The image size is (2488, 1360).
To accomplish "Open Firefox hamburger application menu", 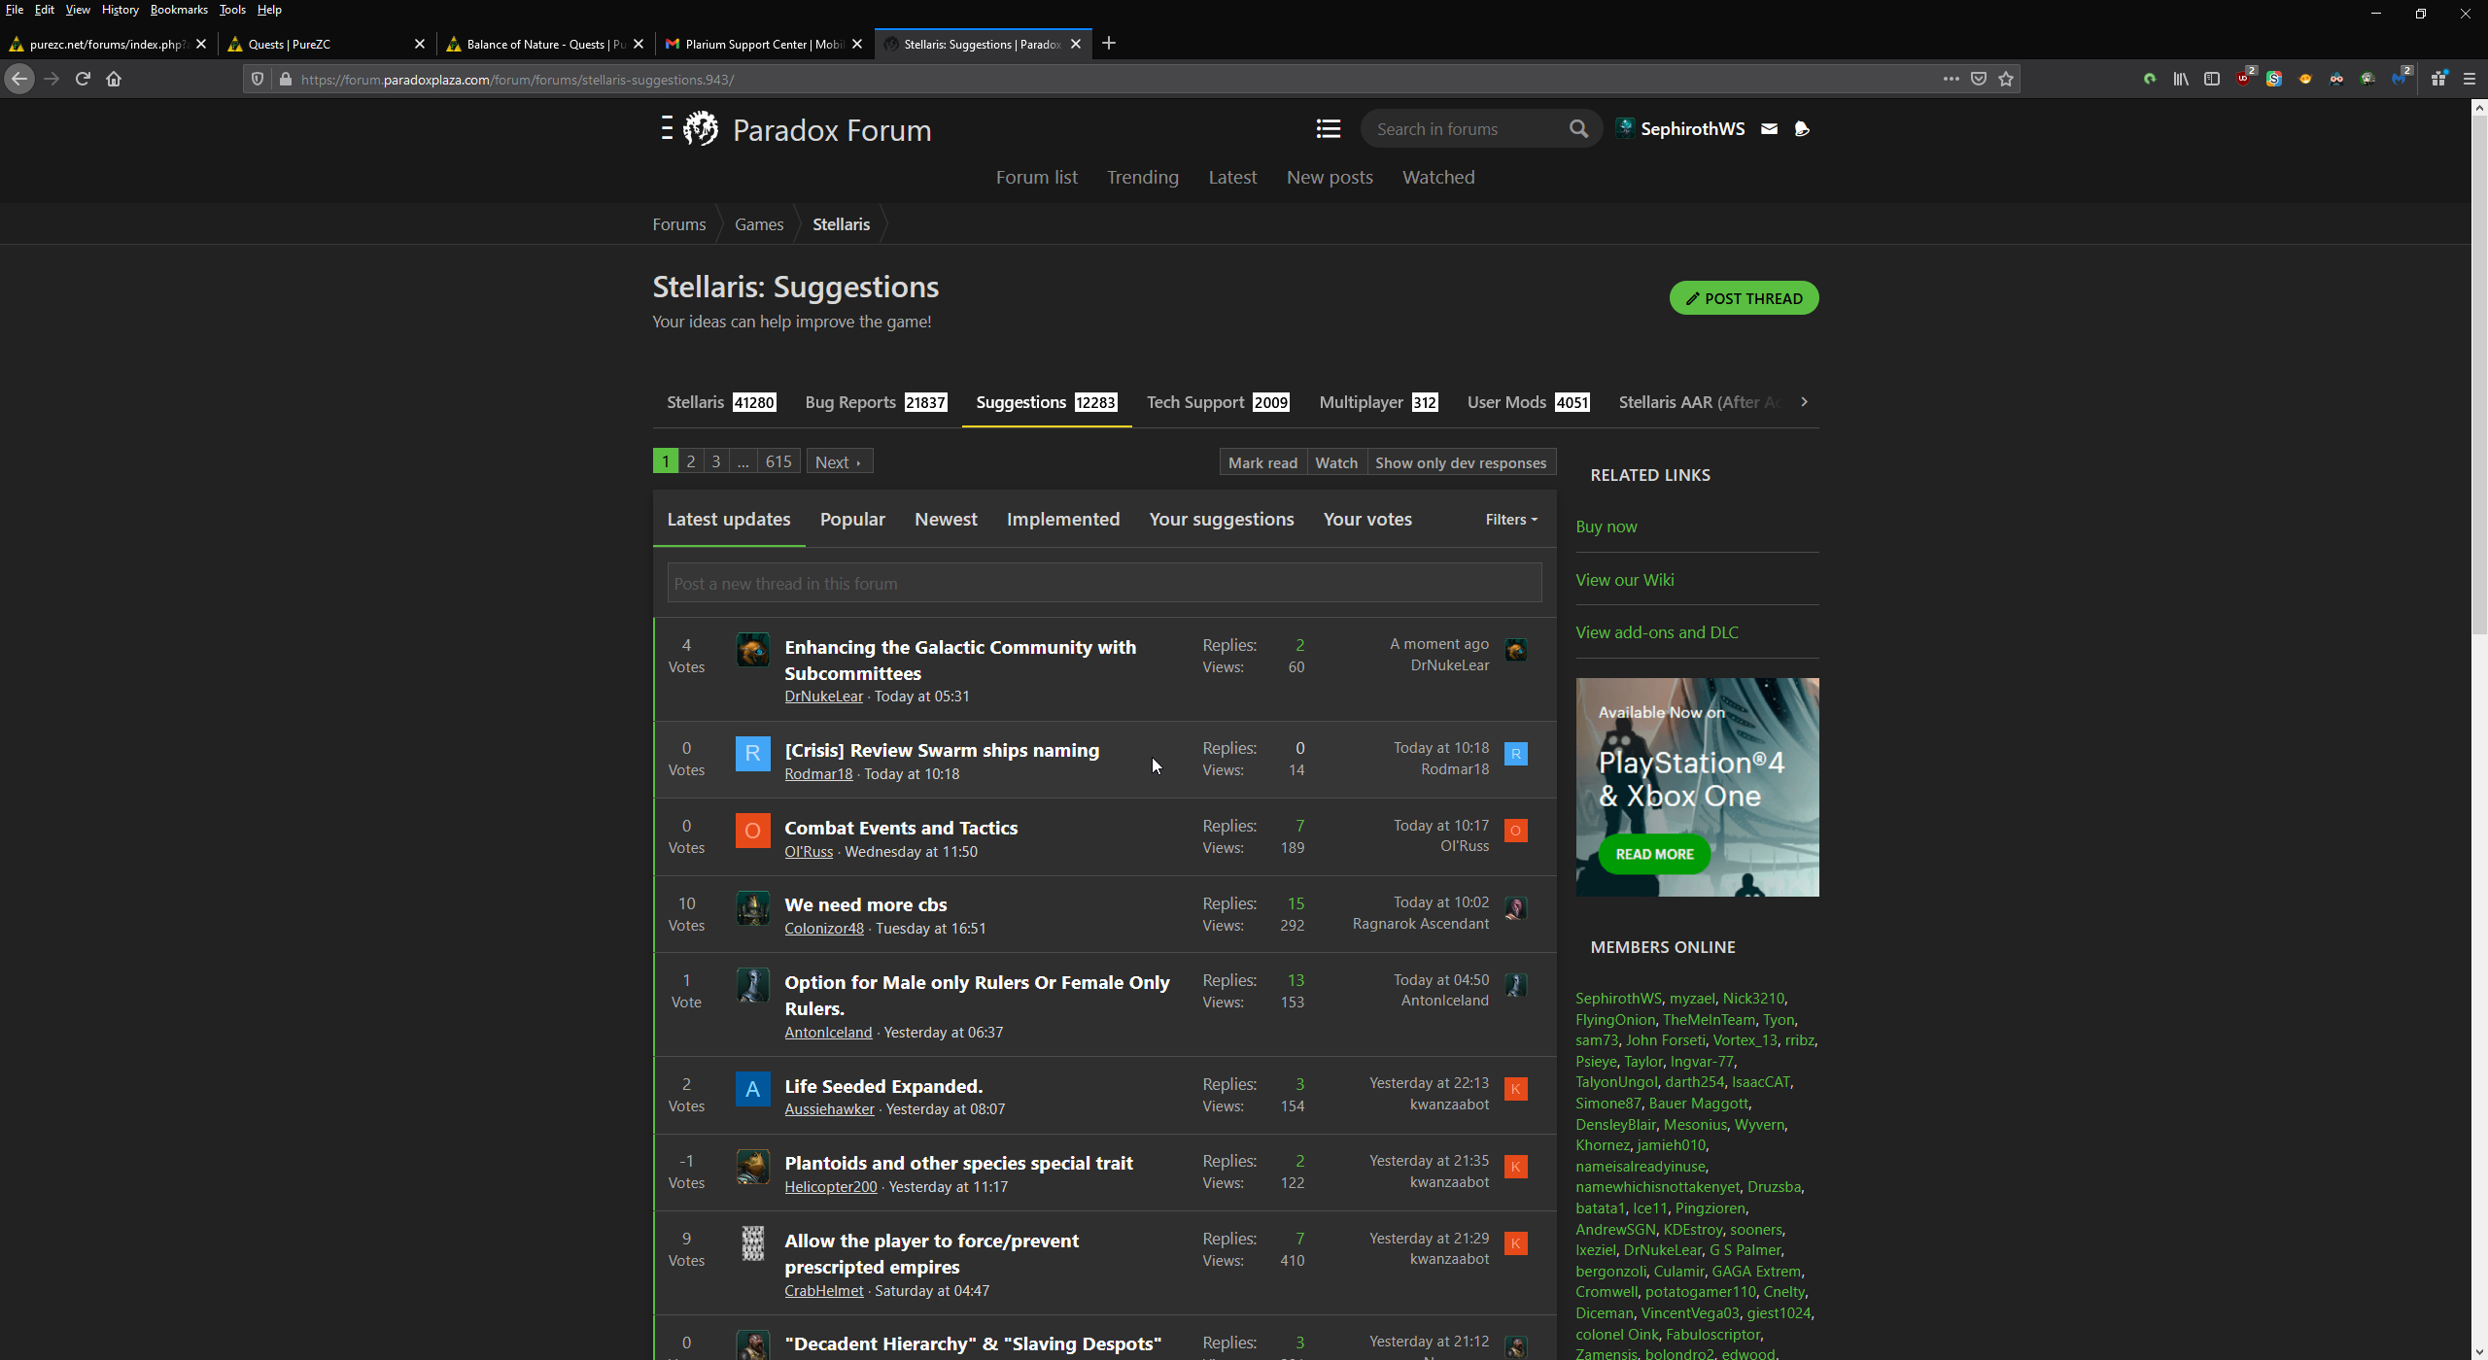I will coord(2470,80).
